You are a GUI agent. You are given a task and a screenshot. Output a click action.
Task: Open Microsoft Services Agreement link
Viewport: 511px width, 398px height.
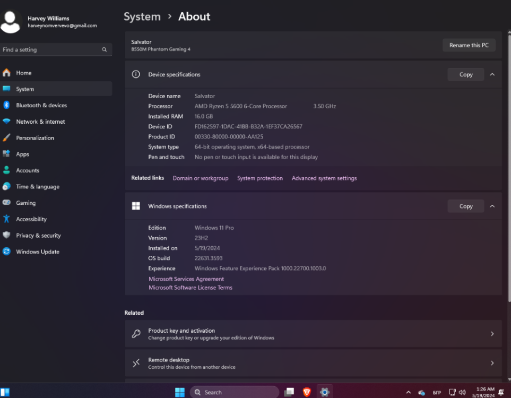186,279
